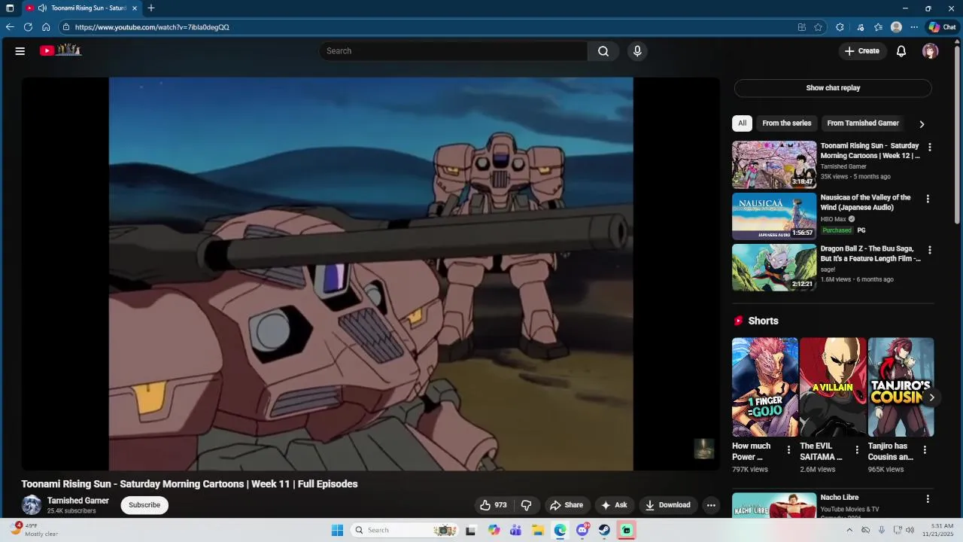Dislike the video with thumbs down
963x542 pixels.
527,505
